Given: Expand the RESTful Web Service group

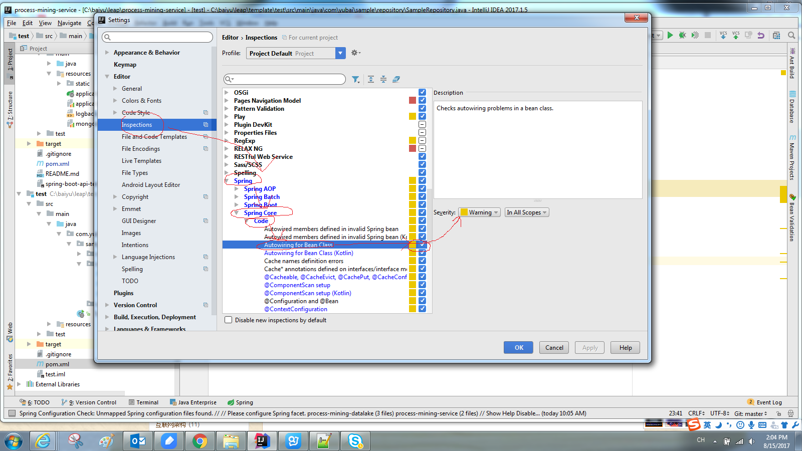Looking at the screenshot, I should tap(227, 156).
